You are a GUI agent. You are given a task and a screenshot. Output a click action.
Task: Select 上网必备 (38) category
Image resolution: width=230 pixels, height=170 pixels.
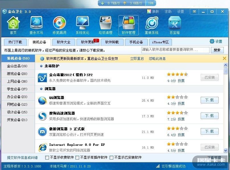point(18,81)
